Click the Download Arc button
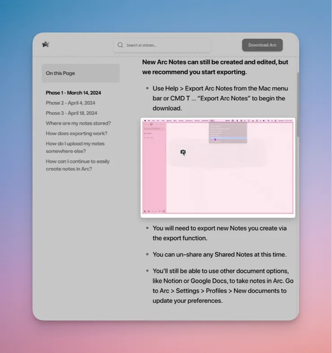Image resolution: width=332 pixels, height=353 pixels. 262,45
